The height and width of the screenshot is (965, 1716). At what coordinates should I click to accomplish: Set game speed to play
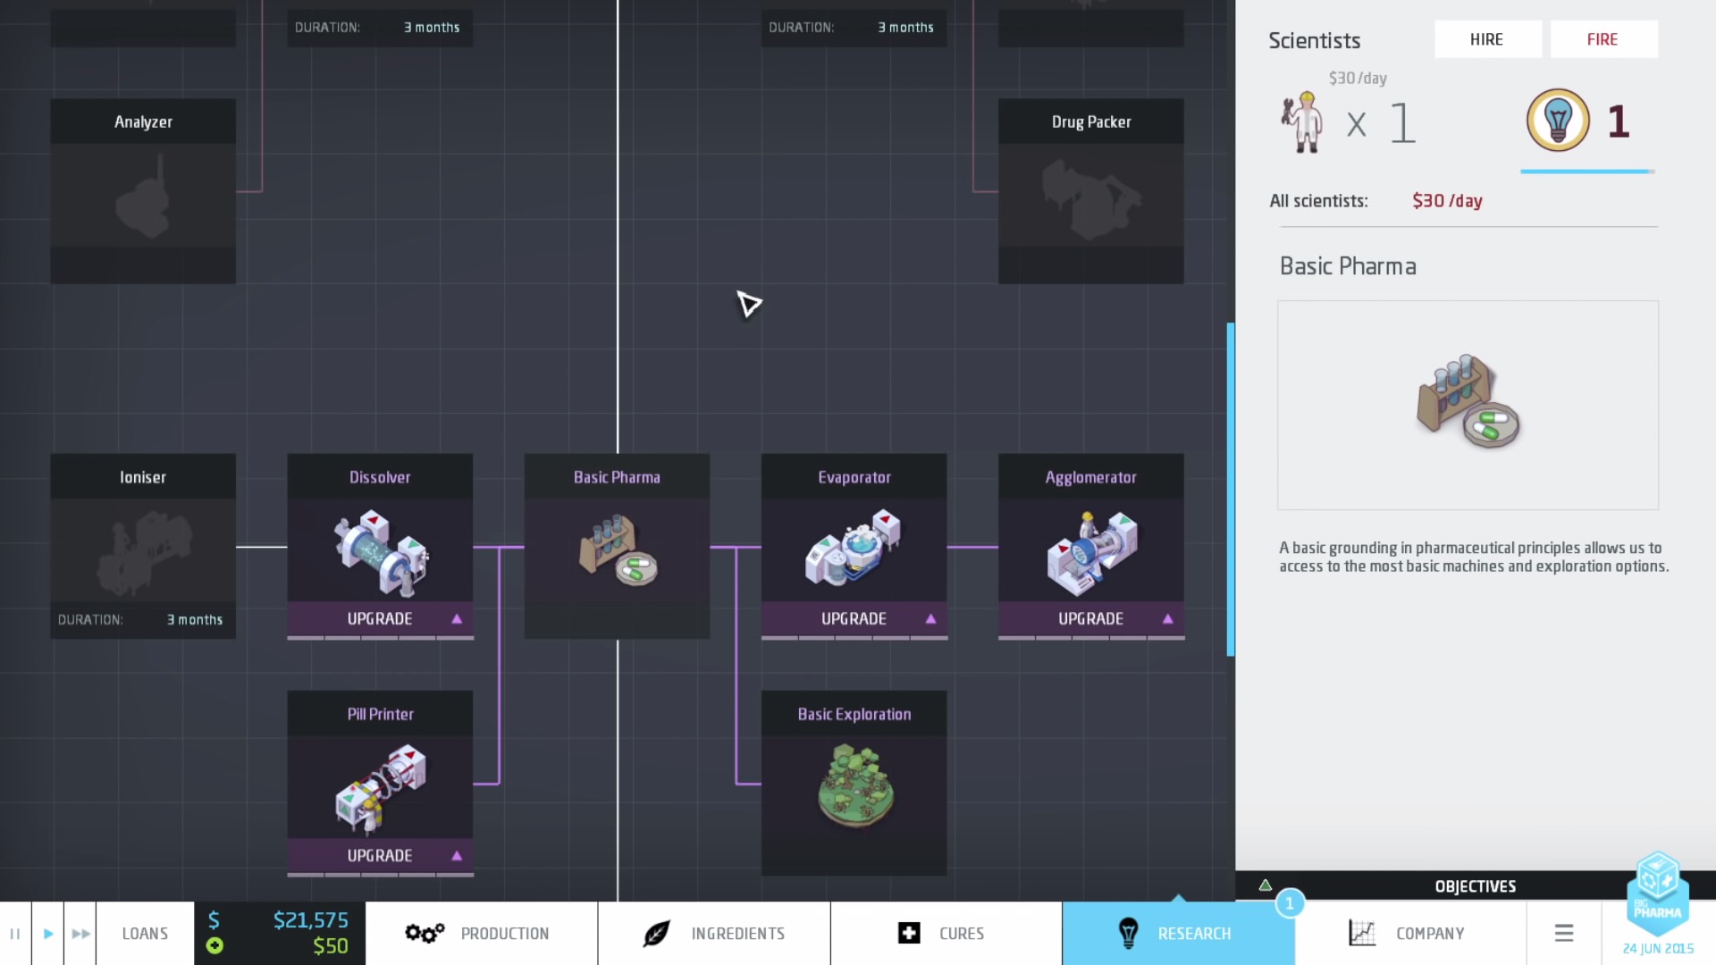pos(48,934)
